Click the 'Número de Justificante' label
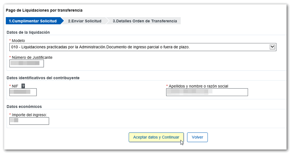Image resolution: width=291 pixels, height=154 pixels. (32, 57)
